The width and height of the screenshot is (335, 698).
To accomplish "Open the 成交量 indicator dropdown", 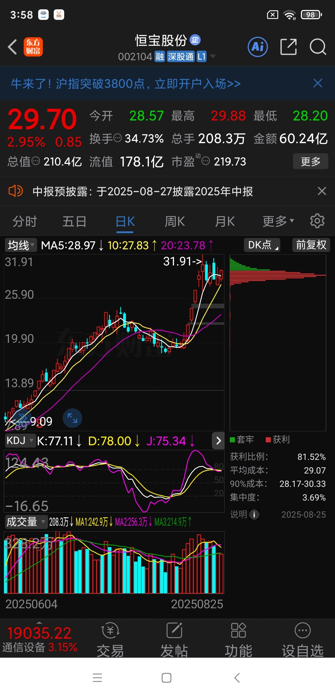I will (x=26, y=522).
